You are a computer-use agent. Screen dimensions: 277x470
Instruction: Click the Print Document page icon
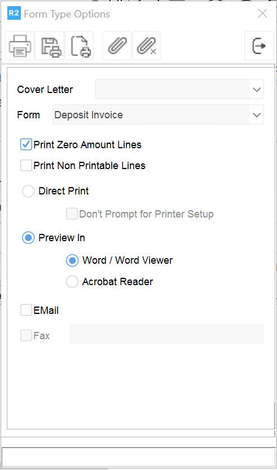pyautogui.click(x=79, y=46)
